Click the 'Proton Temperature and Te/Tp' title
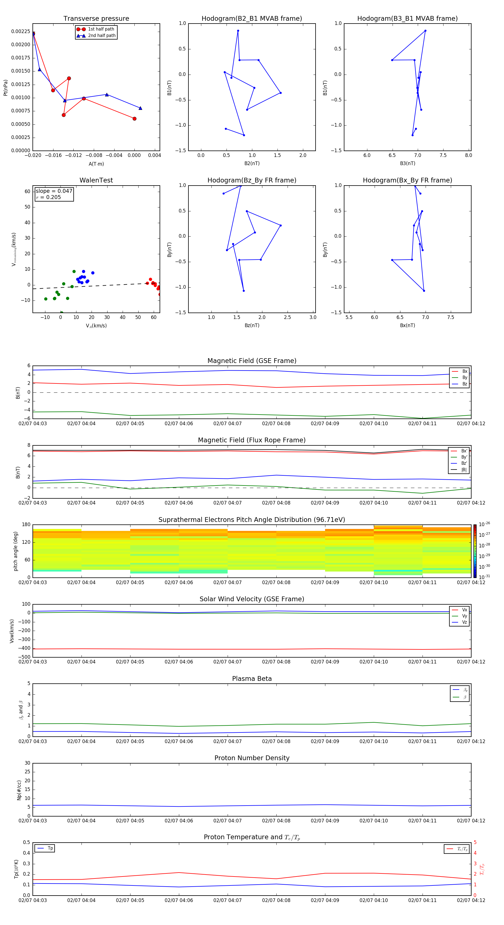This screenshot has height=925, width=504. pos(252,837)
